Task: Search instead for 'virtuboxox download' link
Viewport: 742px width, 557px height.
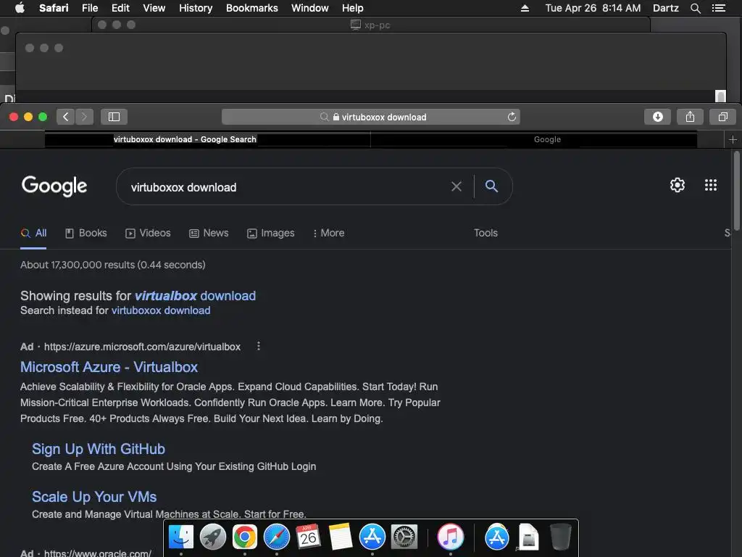Action: tap(161, 310)
